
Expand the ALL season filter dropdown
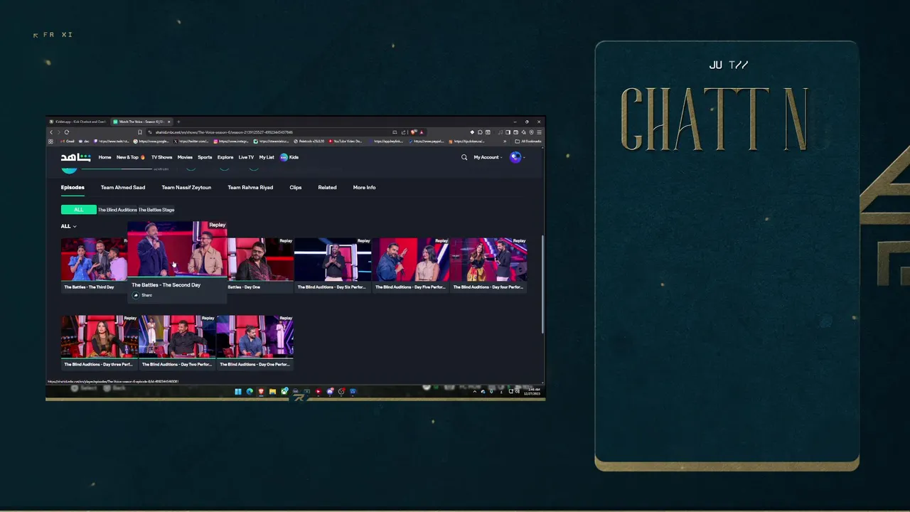68,226
